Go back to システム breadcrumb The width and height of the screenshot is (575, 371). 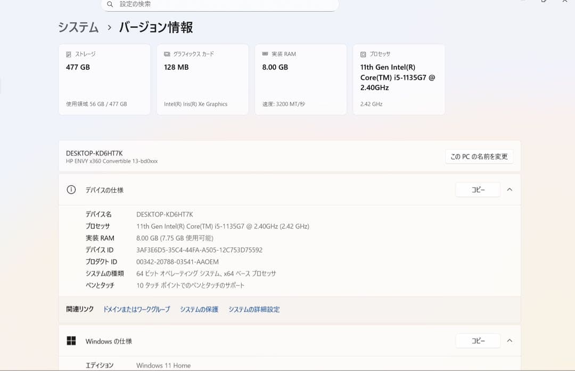tap(78, 28)
